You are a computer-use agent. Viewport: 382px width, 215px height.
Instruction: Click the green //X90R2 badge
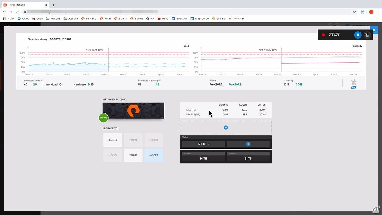pos(103,118)
